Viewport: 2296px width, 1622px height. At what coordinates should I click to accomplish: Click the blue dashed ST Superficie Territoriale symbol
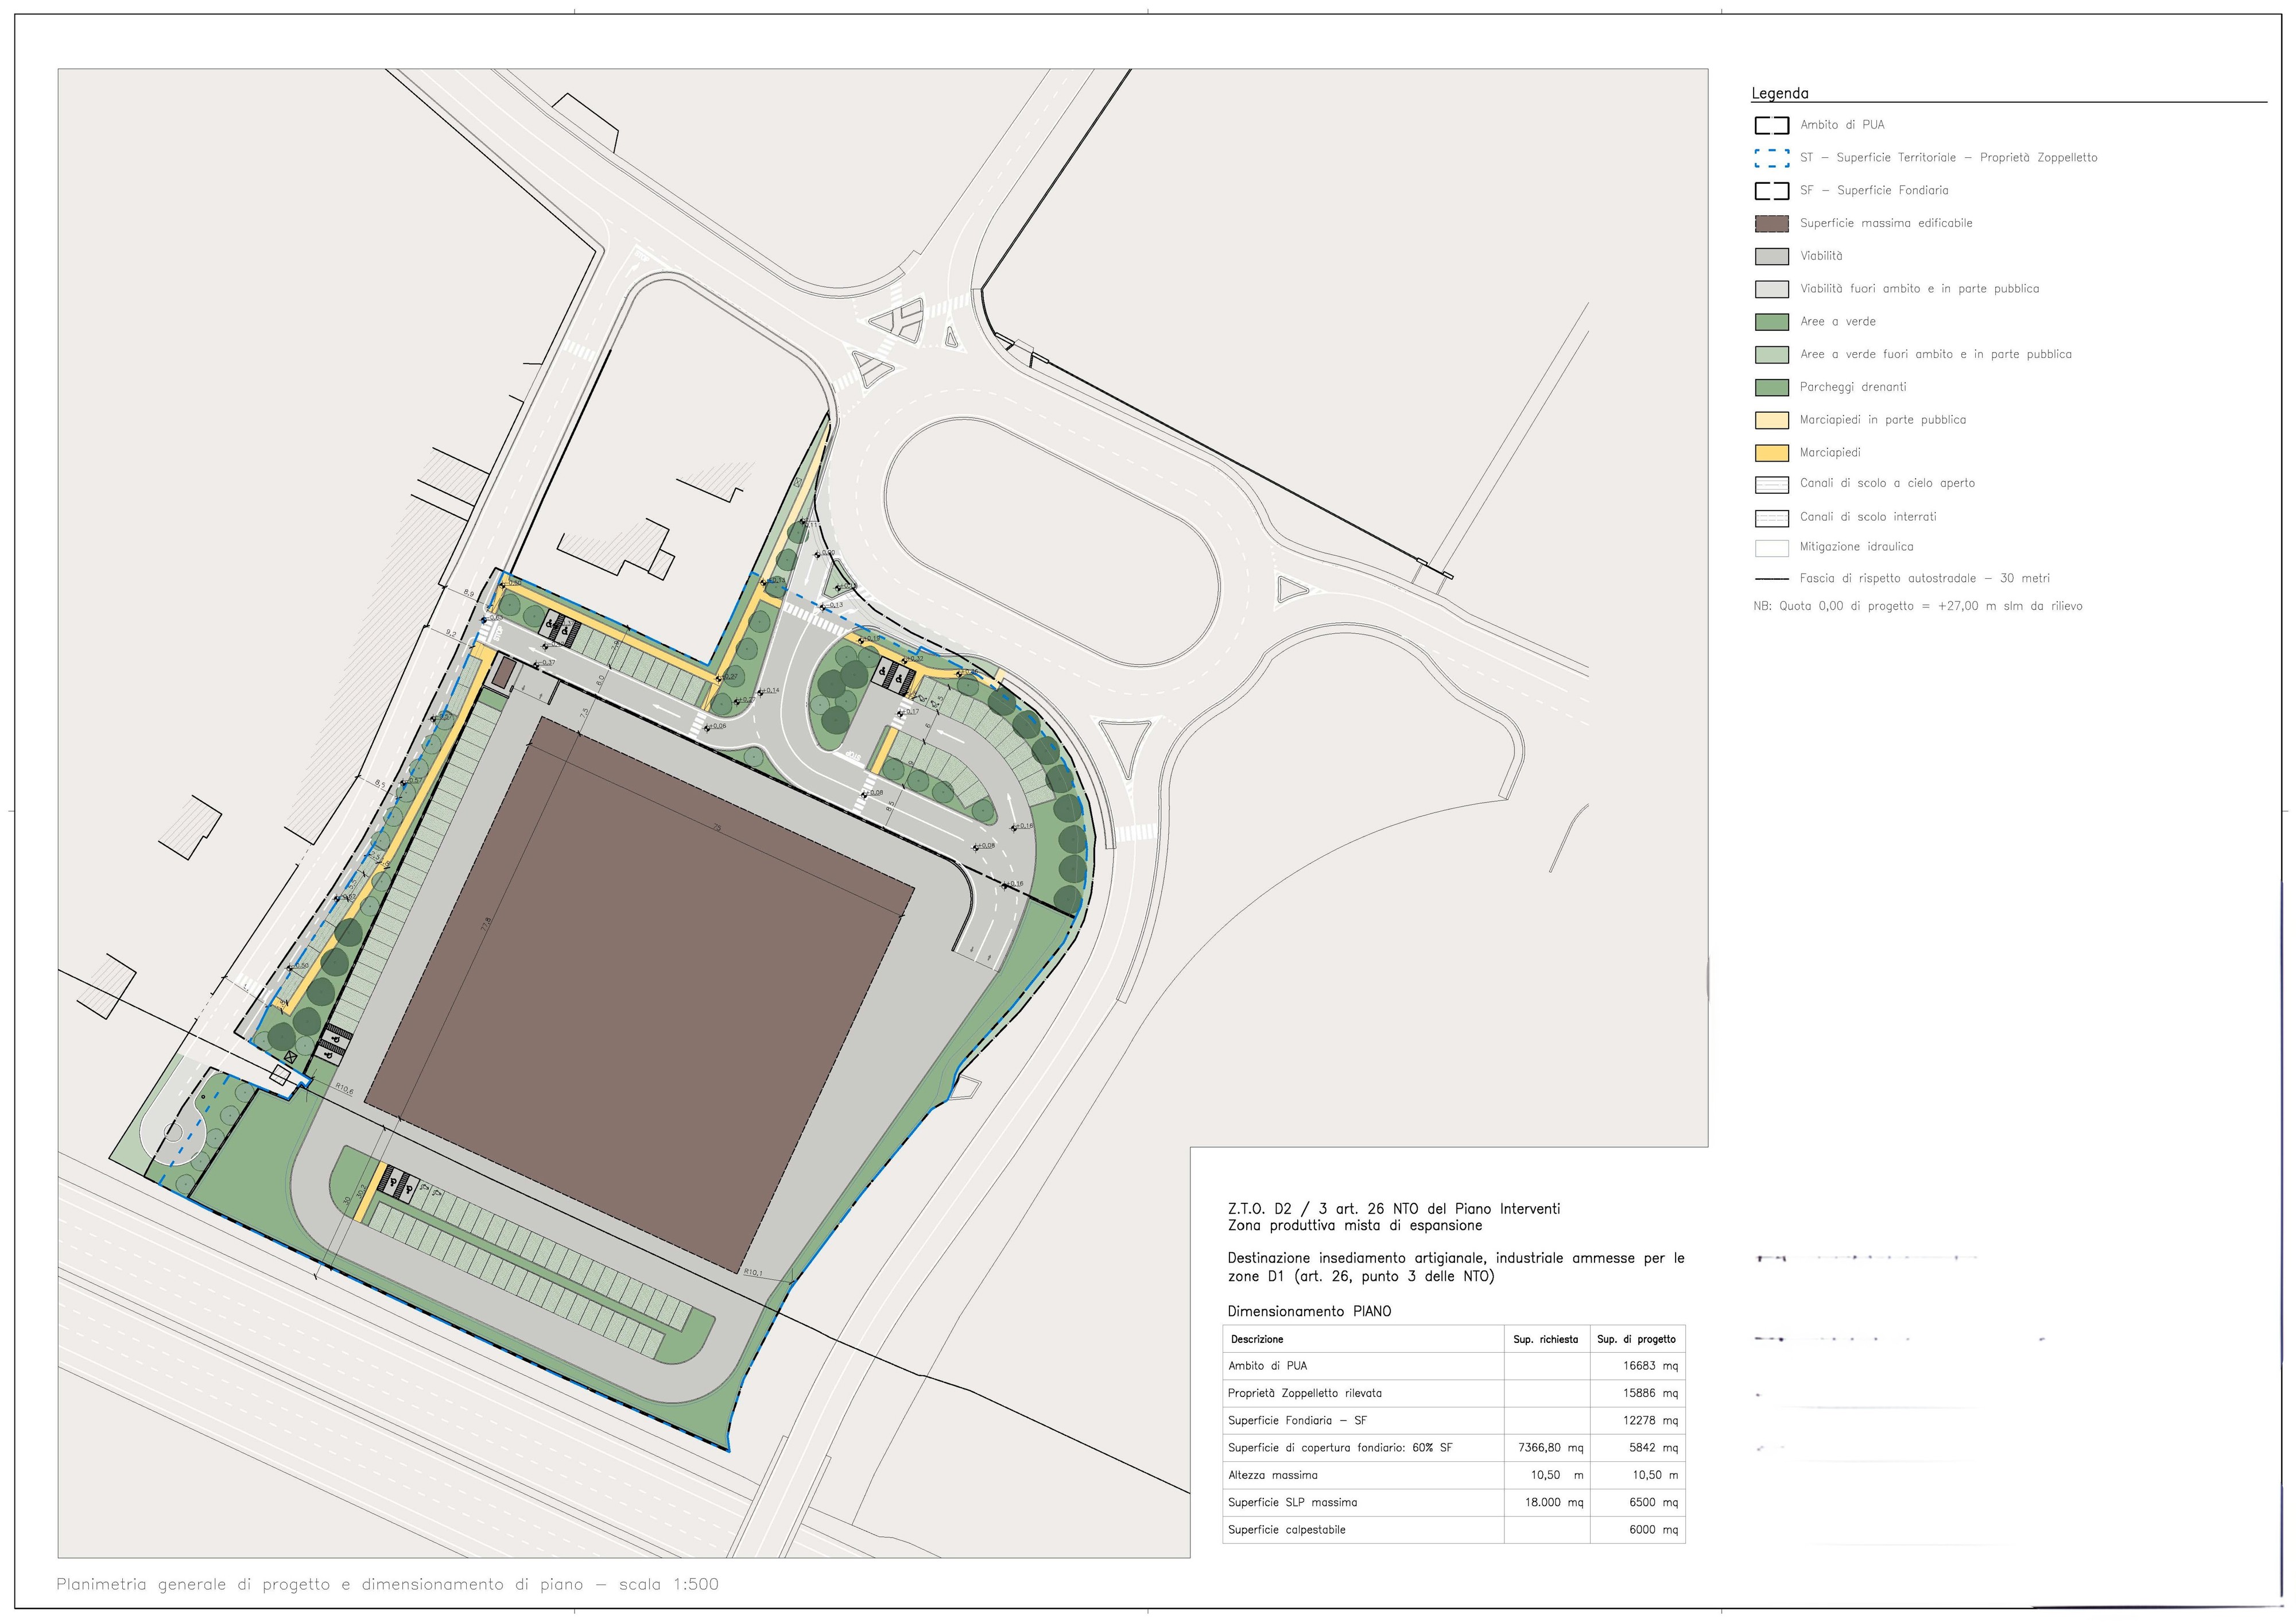tap(1771, 158)
